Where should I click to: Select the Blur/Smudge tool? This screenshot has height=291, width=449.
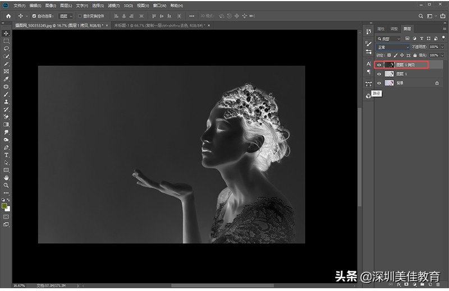pos(6,132)
